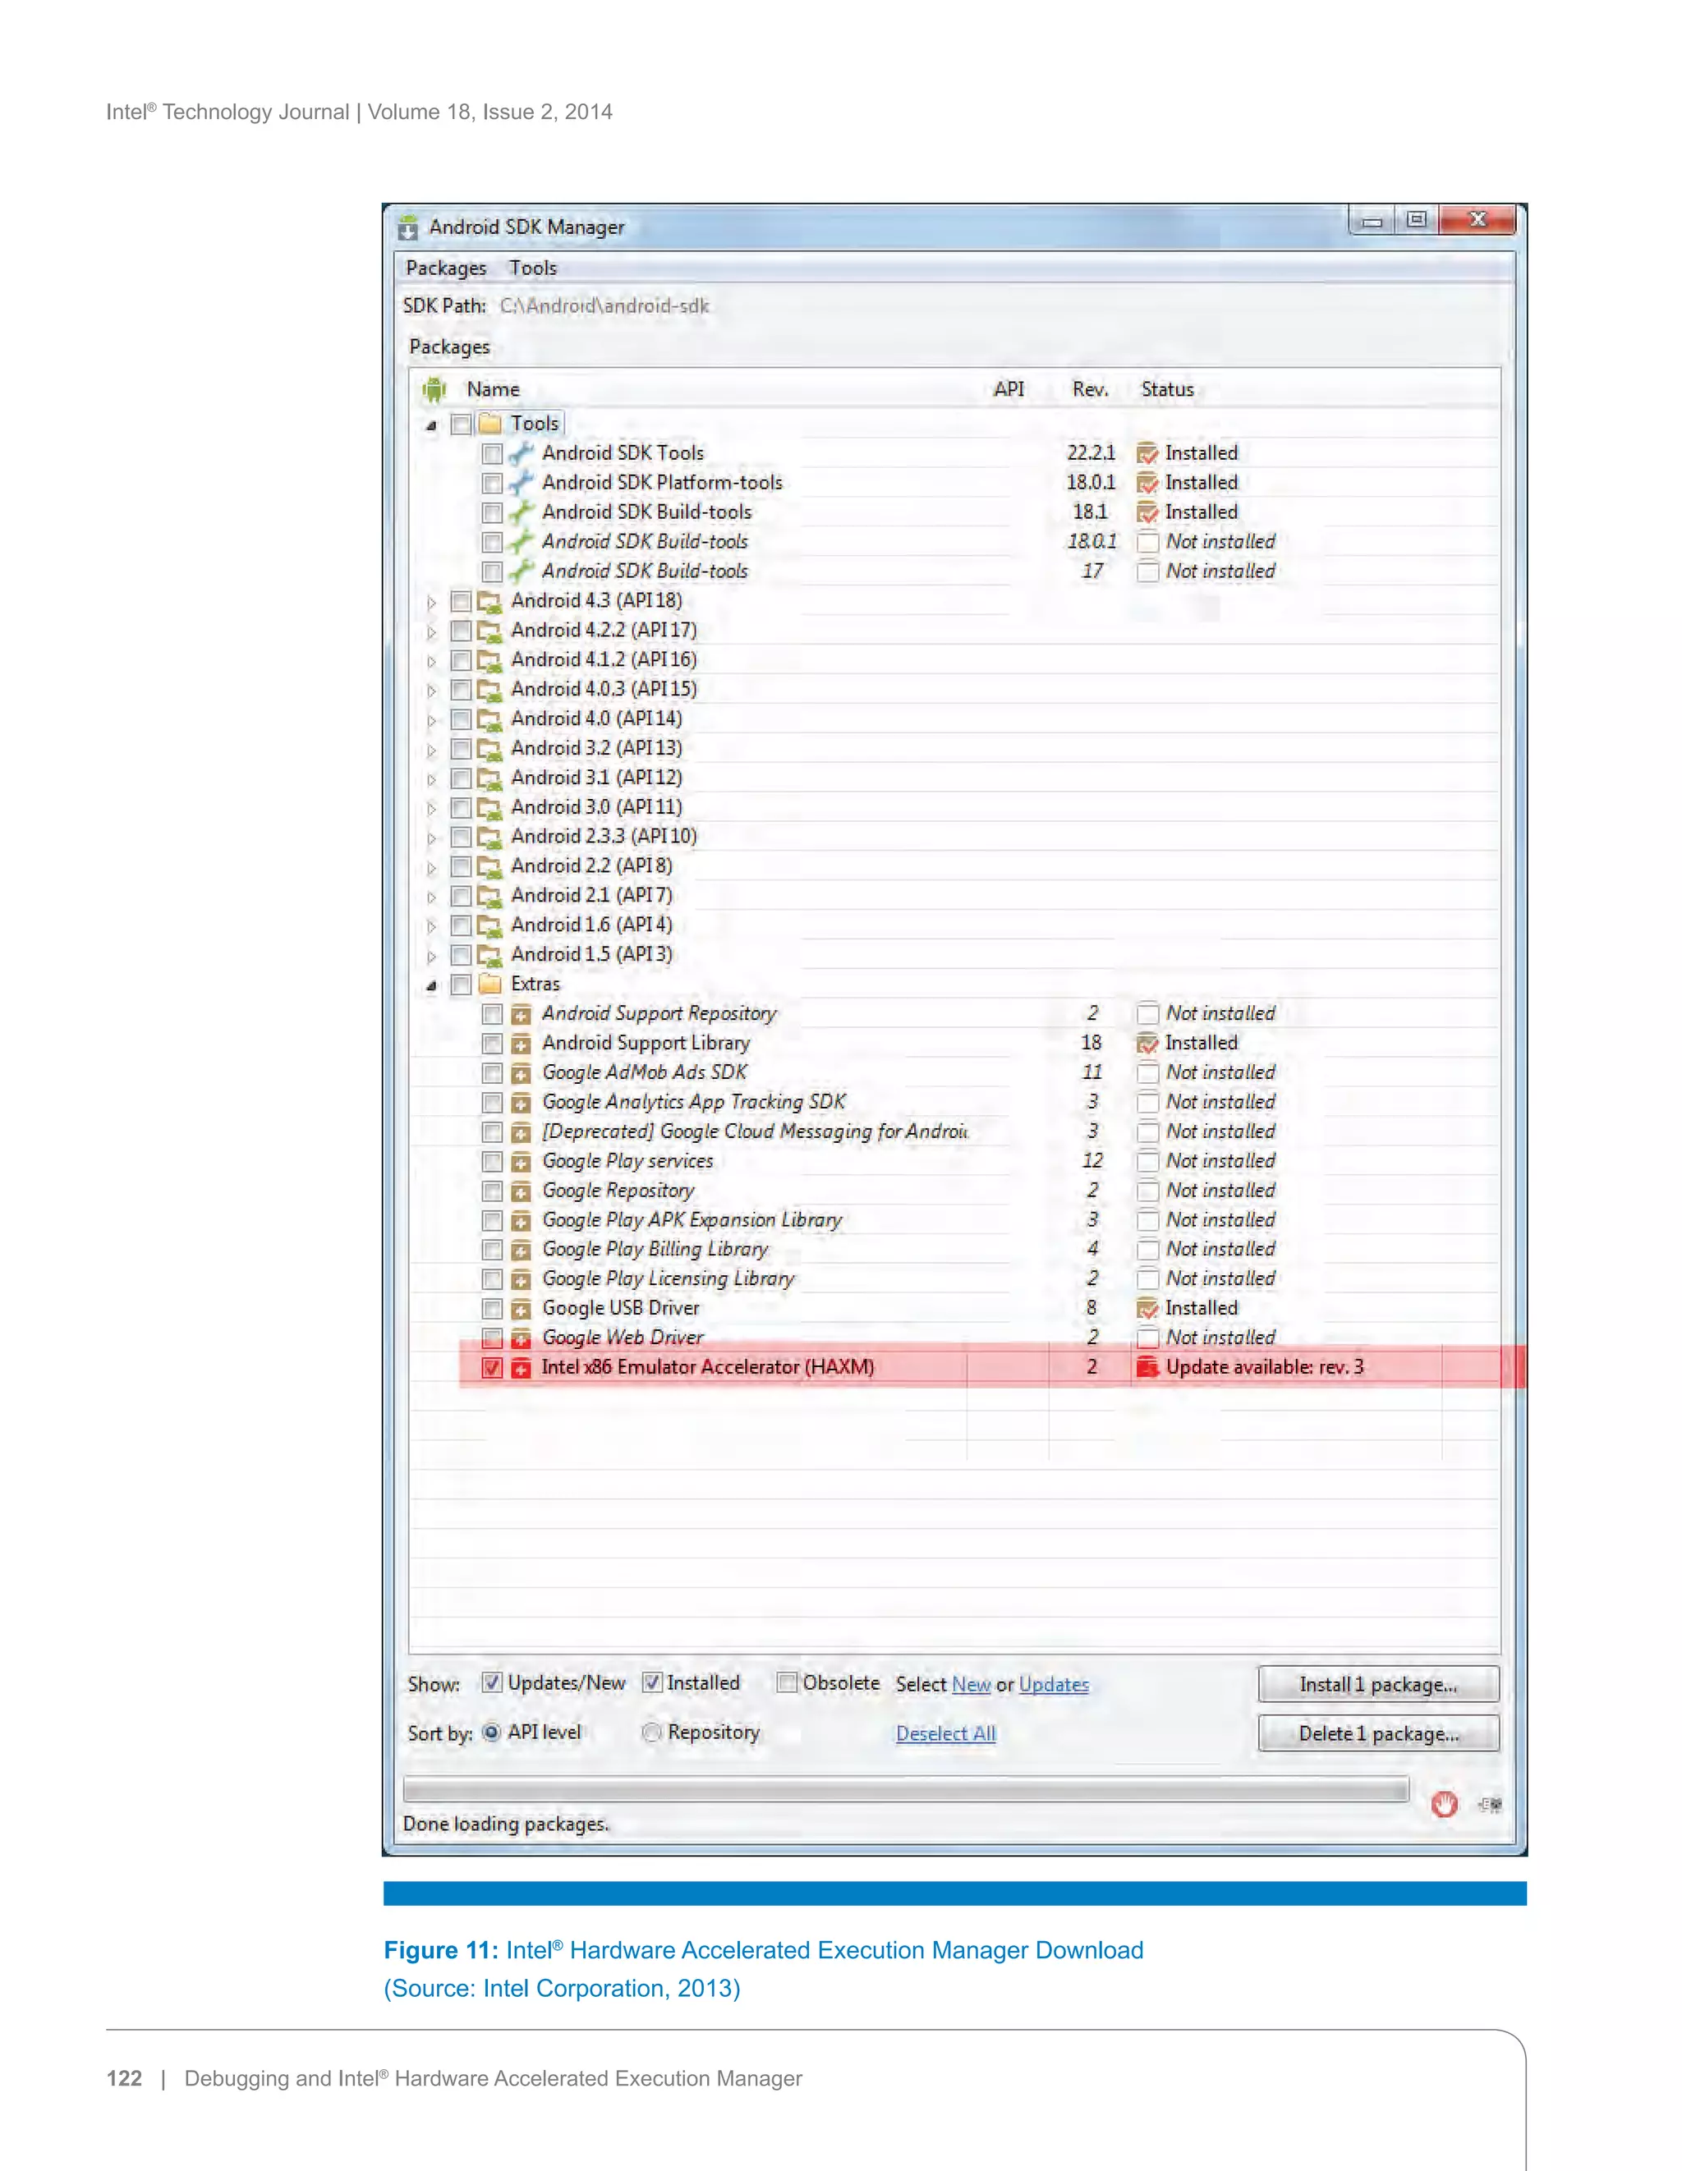Collapse the Extras tree node
This screenshot has width=1682, height=2171.
pos(431,986)
